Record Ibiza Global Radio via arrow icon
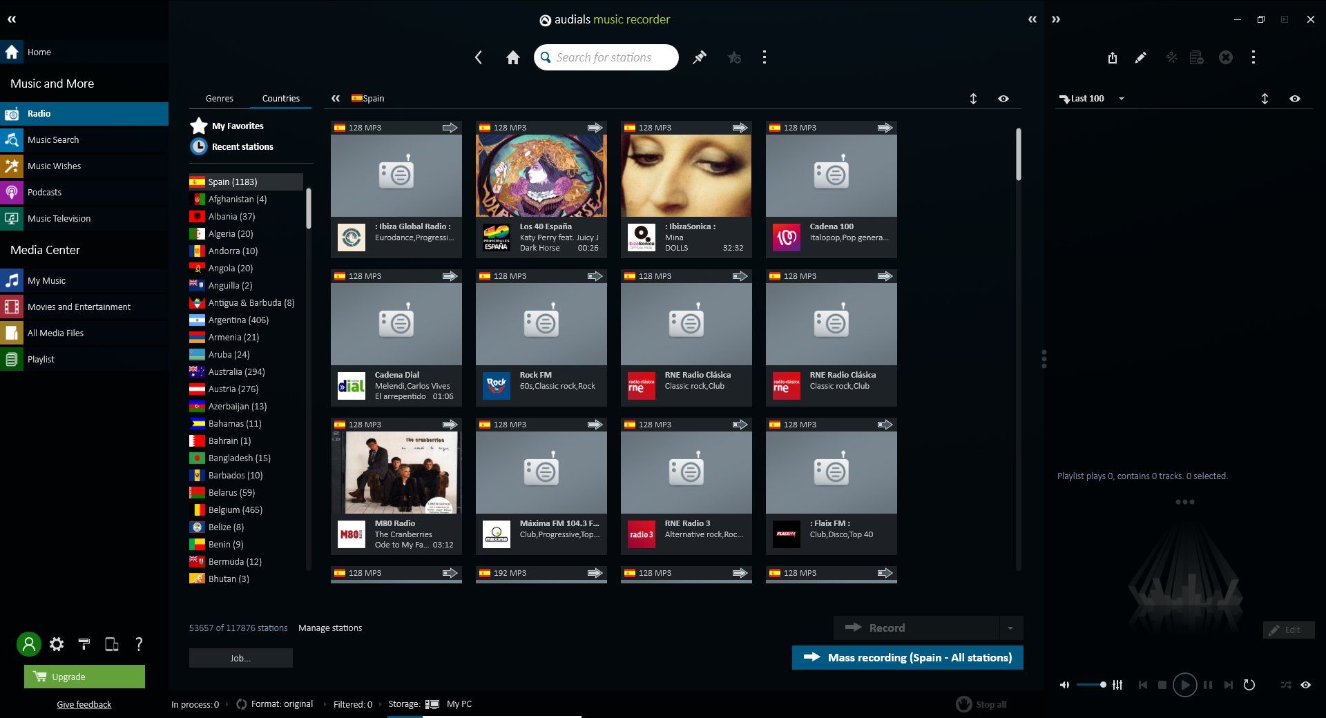Viewport: 1326px width, 718px height. coord(450,128)
